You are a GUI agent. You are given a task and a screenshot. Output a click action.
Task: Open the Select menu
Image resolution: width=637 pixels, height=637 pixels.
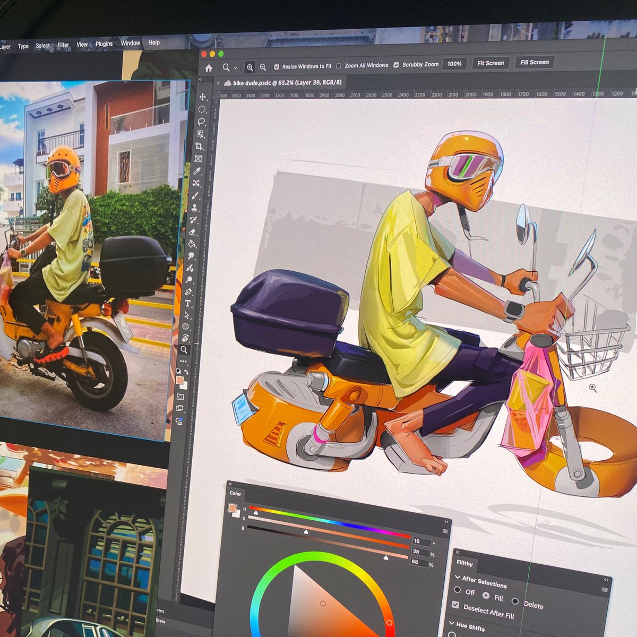[43, 46]
